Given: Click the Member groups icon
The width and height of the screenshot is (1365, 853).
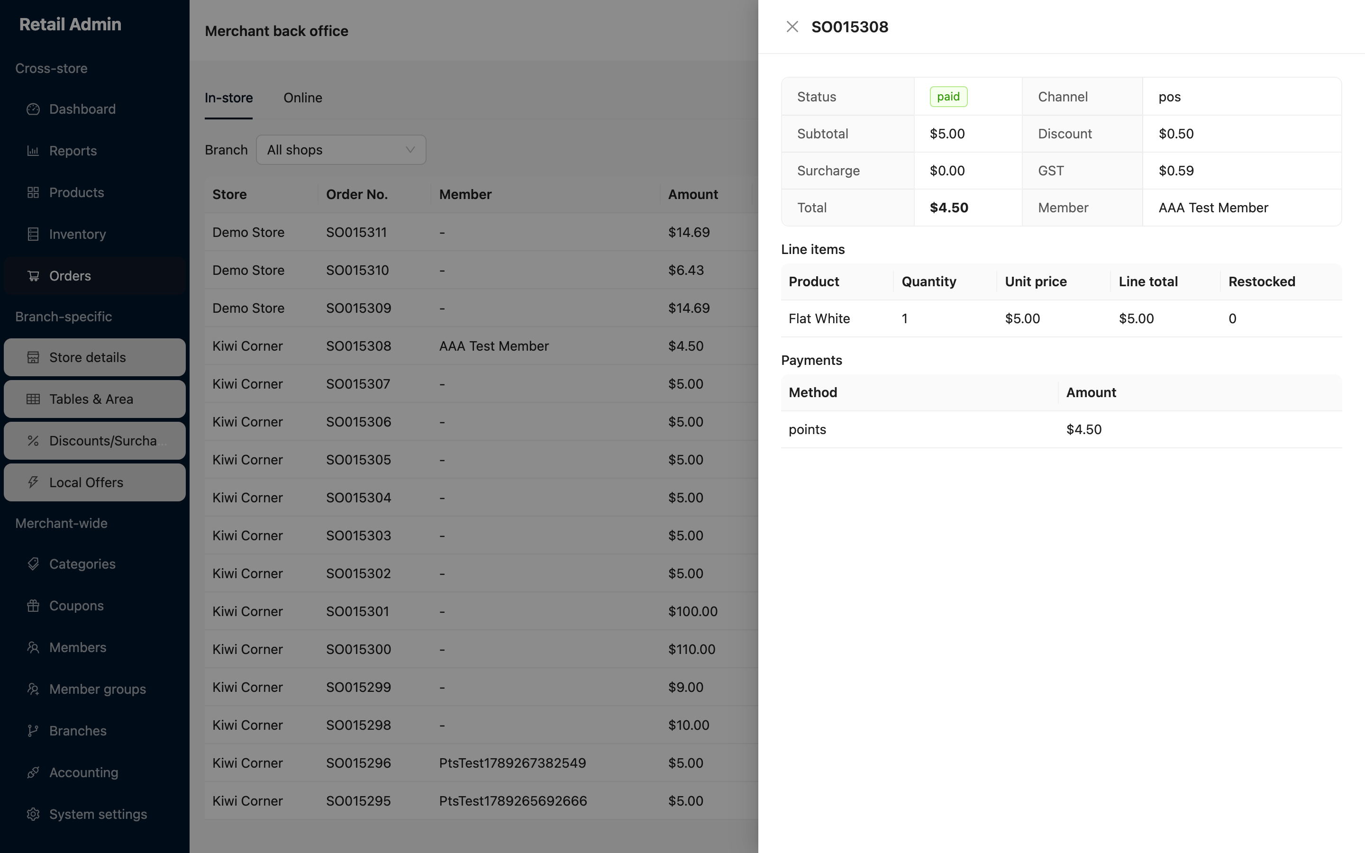Looking at the screenshot, I should [x=33, y=689].
